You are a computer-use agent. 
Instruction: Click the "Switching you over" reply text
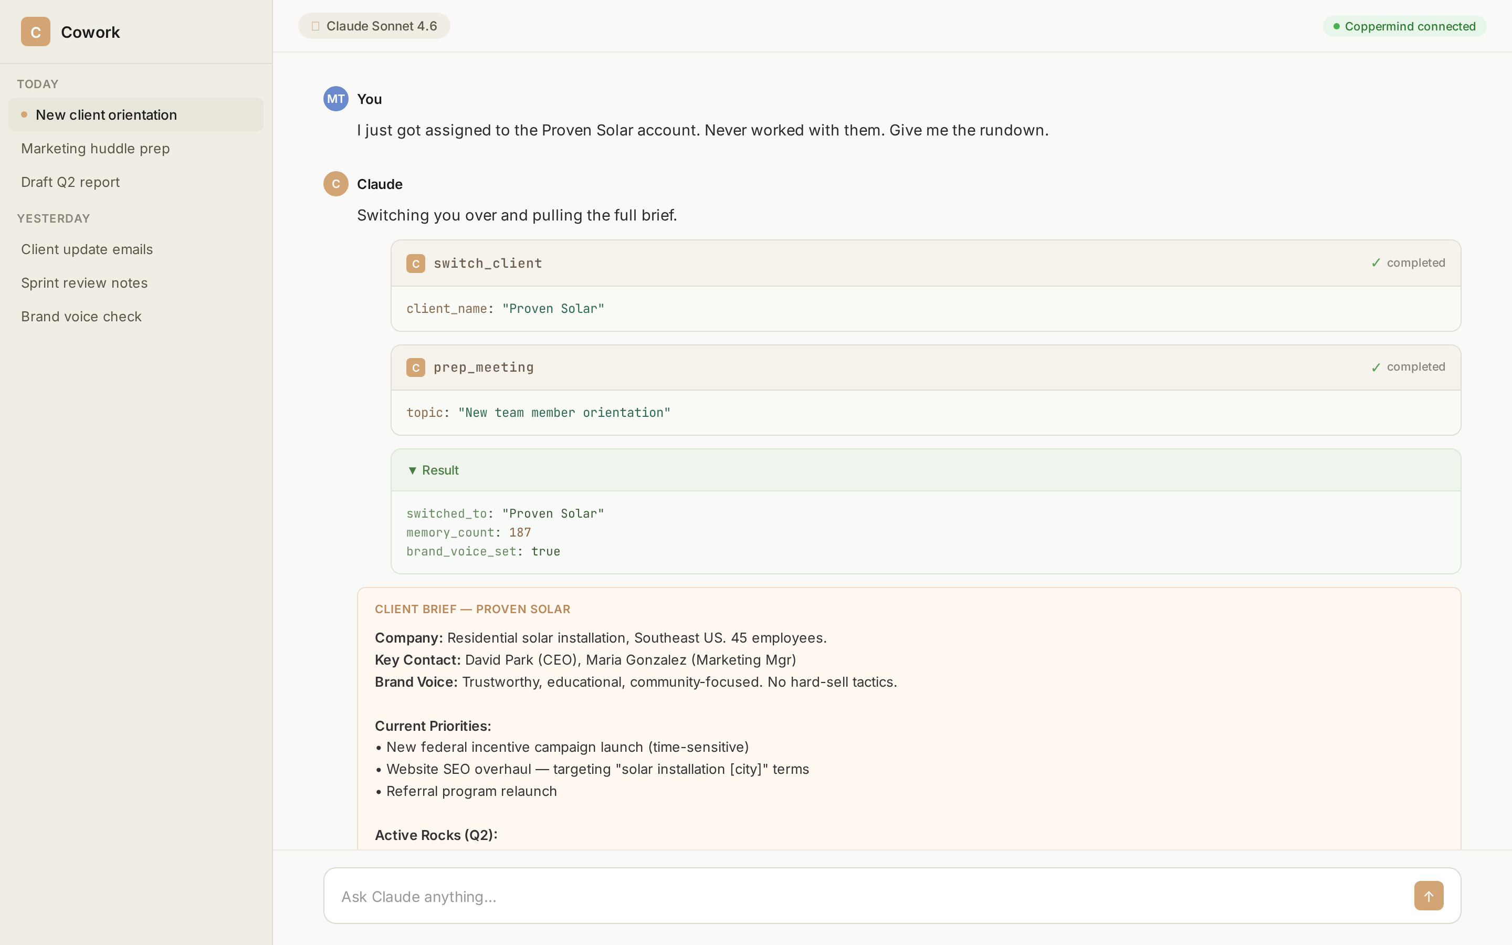(x=517, y=215)
